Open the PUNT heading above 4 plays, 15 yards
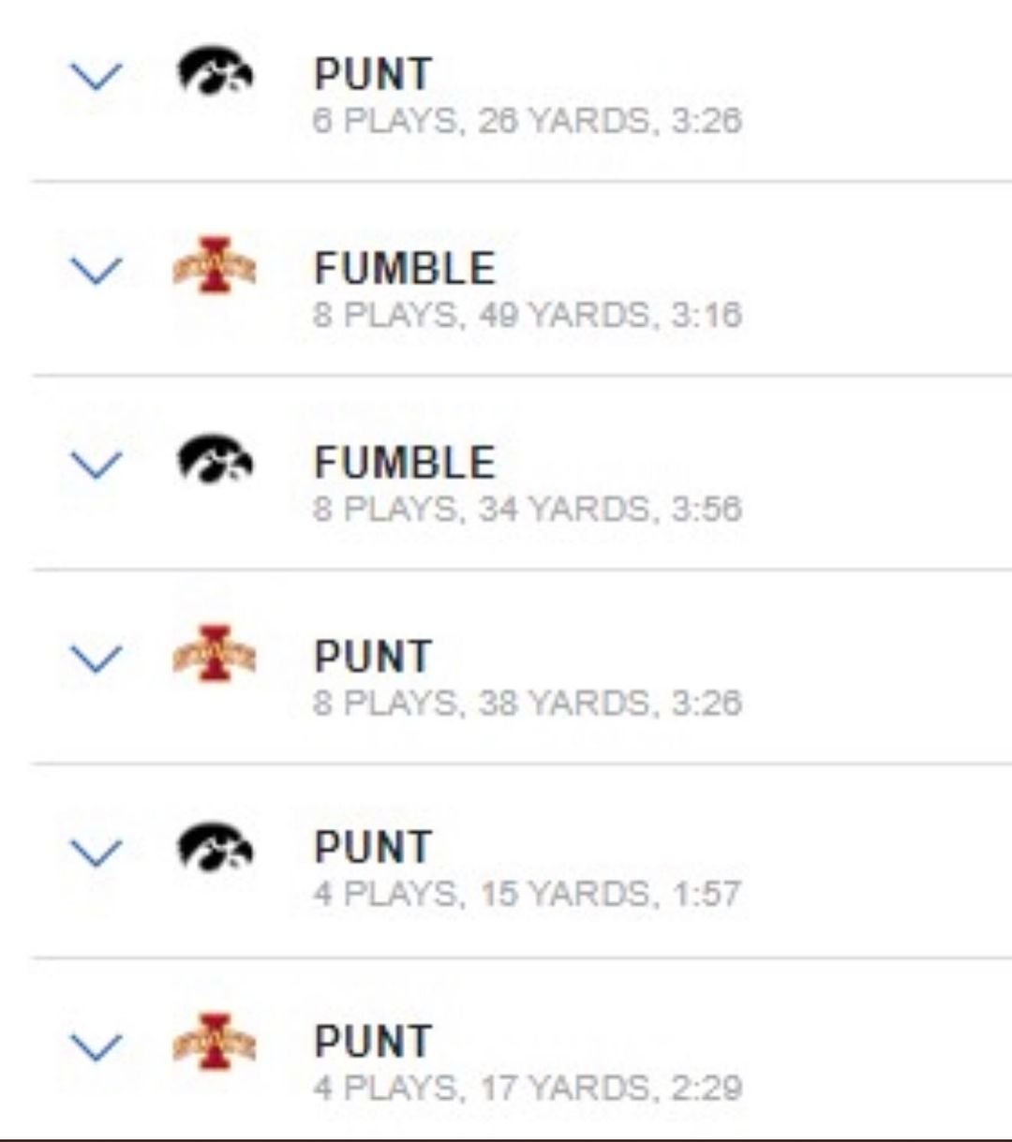This screenshot has height=1142, width=1012. (373, 848)
